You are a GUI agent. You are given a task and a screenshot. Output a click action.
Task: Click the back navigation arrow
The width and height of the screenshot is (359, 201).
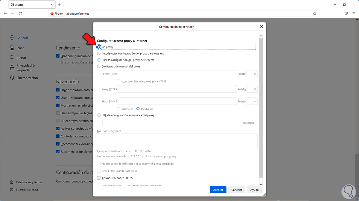click(x=5, y=13)
